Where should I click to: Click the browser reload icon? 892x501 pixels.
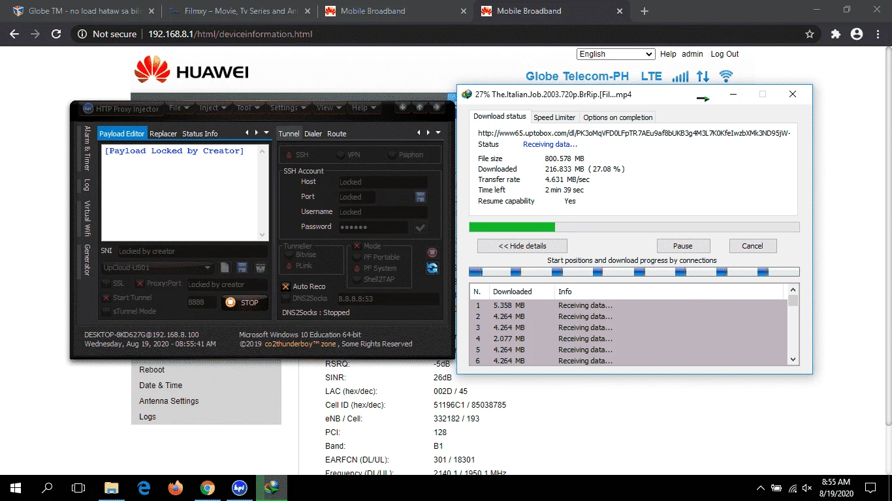click(x=57, y=34)
